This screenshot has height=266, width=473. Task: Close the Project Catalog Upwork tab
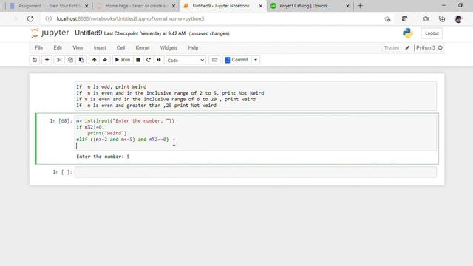coord(347,6)
